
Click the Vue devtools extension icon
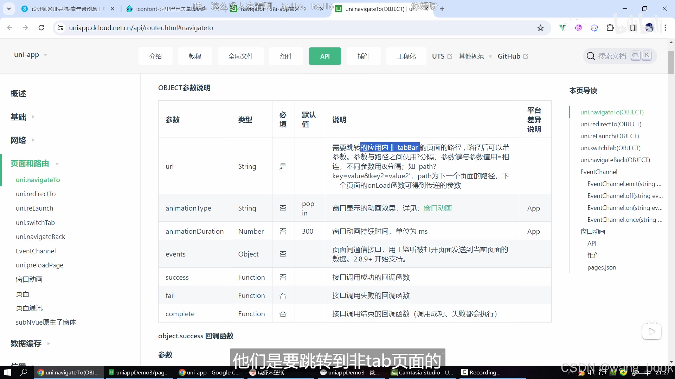(x=562, y=28)
